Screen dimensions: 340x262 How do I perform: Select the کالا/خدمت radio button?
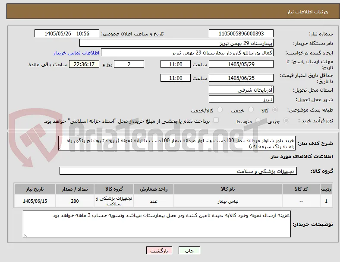coord(220,110)
